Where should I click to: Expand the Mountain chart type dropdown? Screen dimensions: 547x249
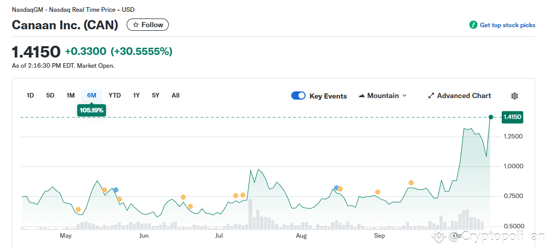click(x=383, y=96)
